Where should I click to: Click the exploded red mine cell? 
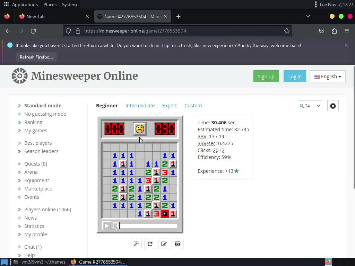click(x=165, y=214)
